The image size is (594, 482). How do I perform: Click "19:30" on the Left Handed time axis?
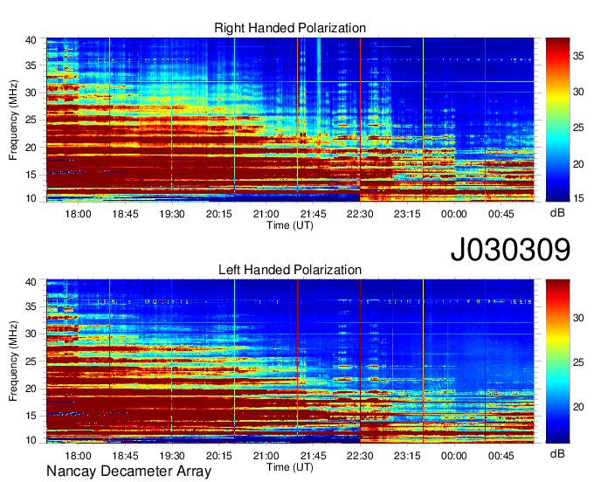click(172, 456)
